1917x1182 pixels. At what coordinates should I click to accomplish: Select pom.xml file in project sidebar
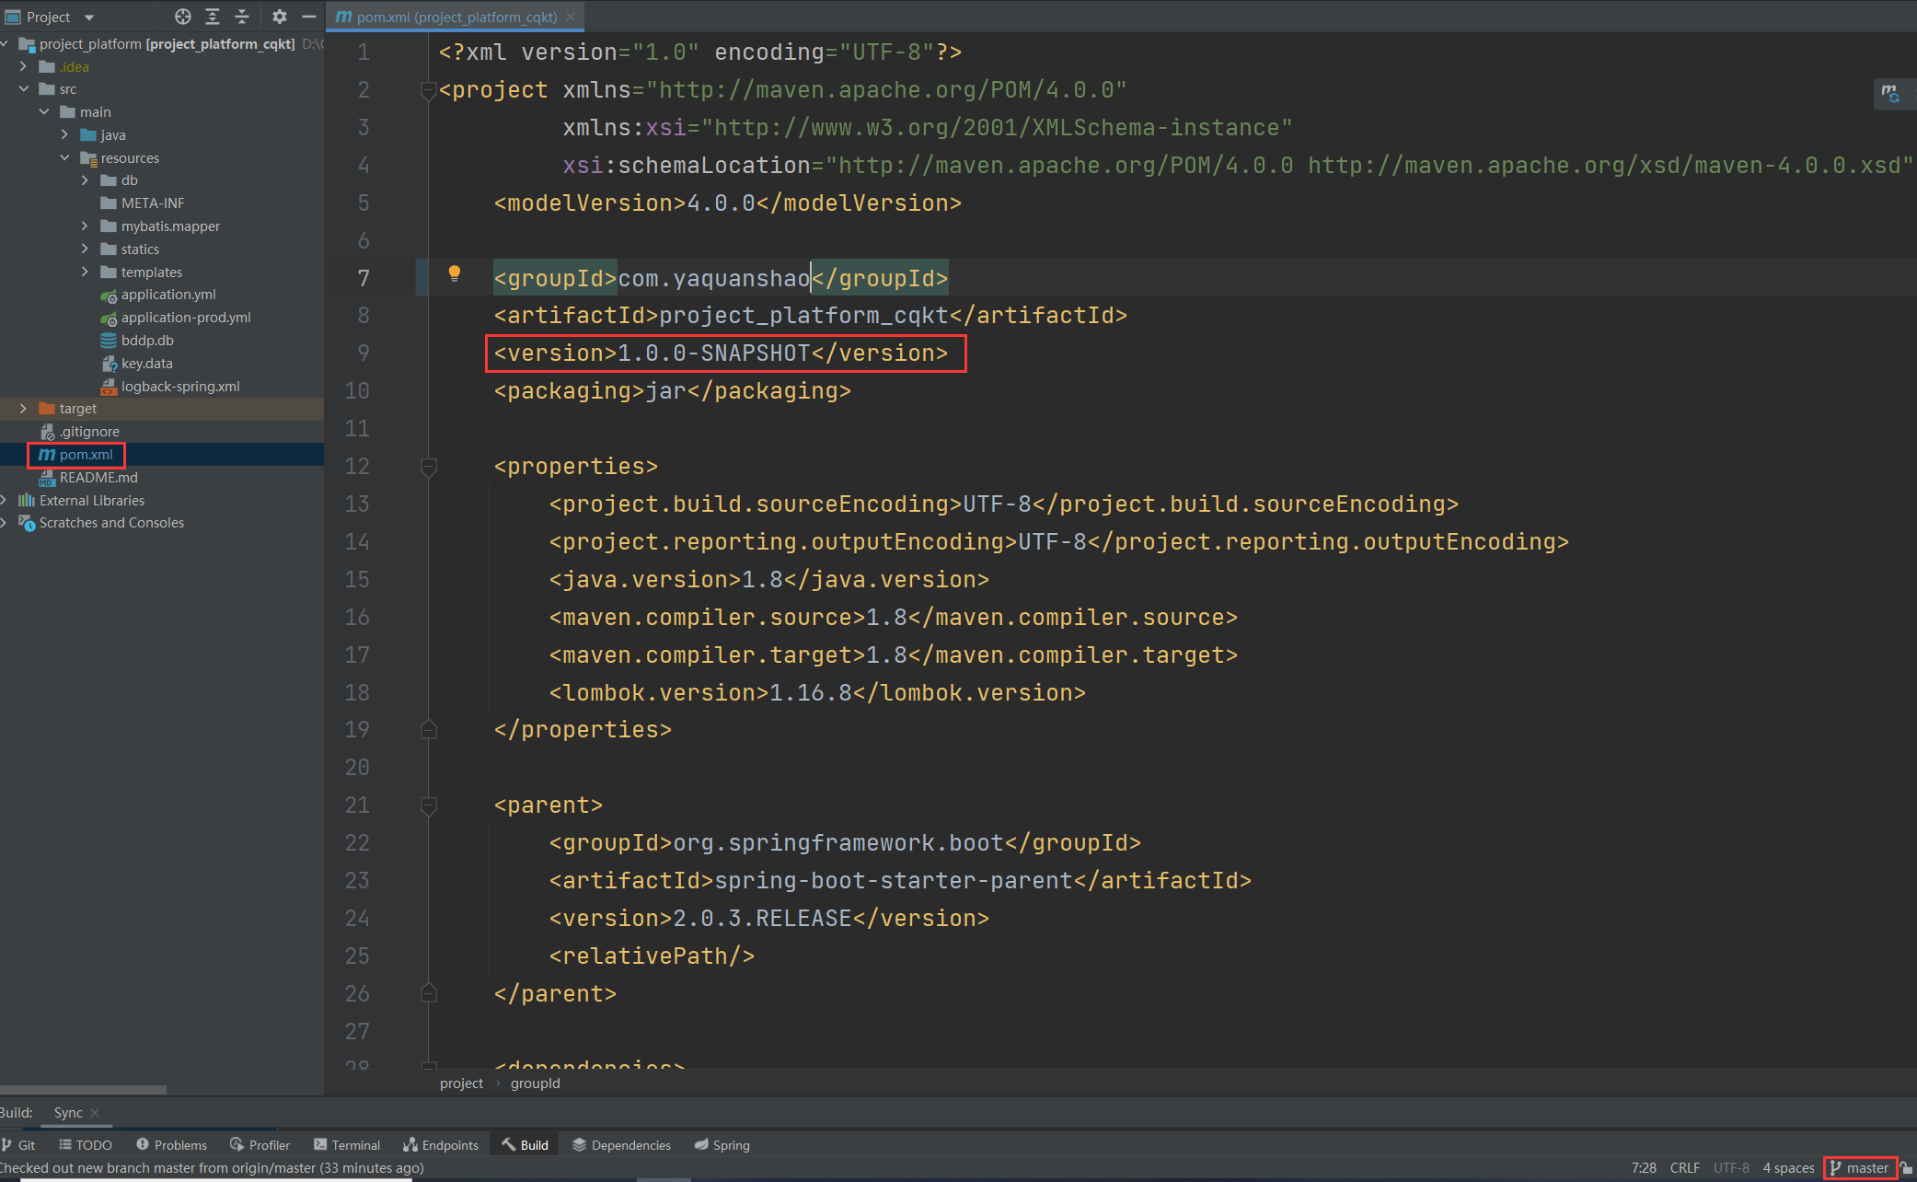click(87, 455)
